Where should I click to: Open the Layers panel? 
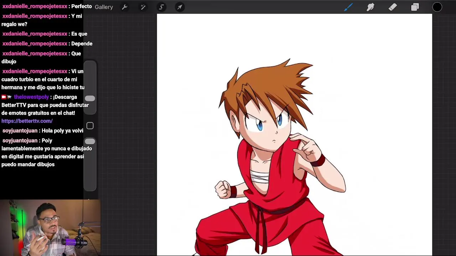coord(415,7)
